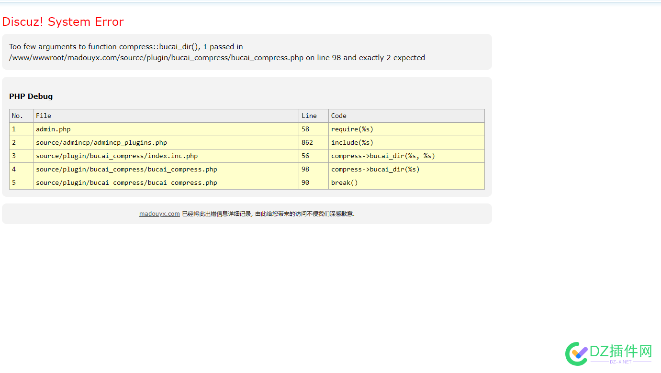The height and width of the screenshot is (373, 661).
Task: Select the 'Too few arguments to function' error line
Action: pos(126,47)
